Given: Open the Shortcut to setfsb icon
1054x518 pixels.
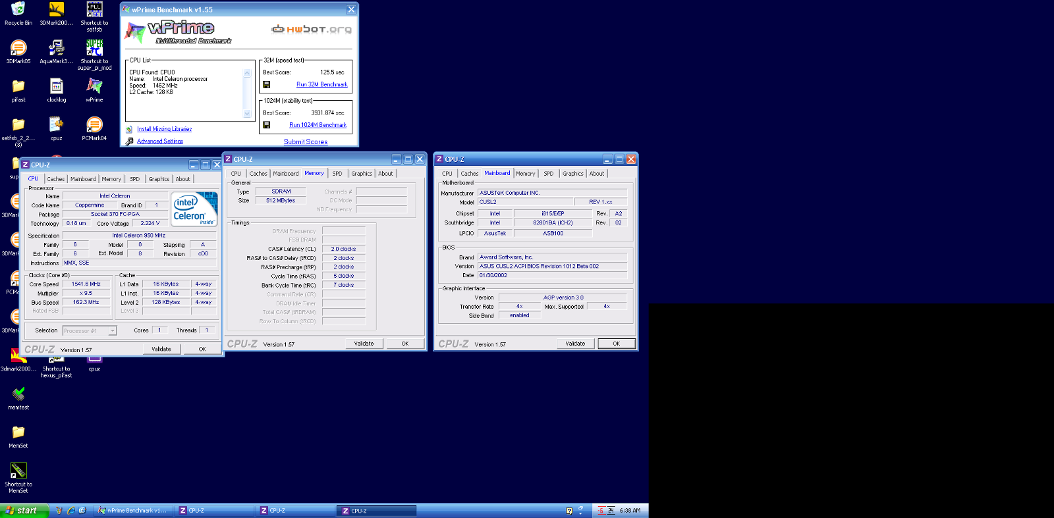Looking at the screenshot, I should (94, 16).
